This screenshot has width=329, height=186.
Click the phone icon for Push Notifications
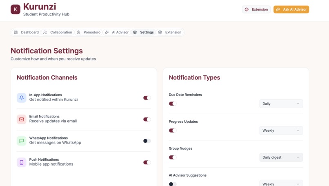coord(22,162)
